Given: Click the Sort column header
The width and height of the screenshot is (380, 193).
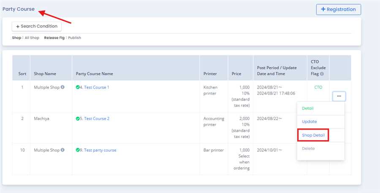Looking at the screenshot, I should (x=22, y=74).
